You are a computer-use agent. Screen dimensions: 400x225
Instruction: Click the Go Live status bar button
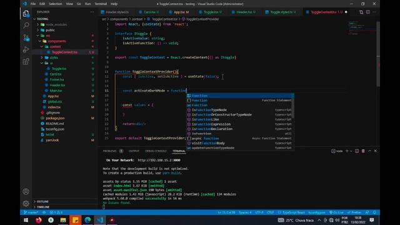pyautogui.click(x=336, y=212)
